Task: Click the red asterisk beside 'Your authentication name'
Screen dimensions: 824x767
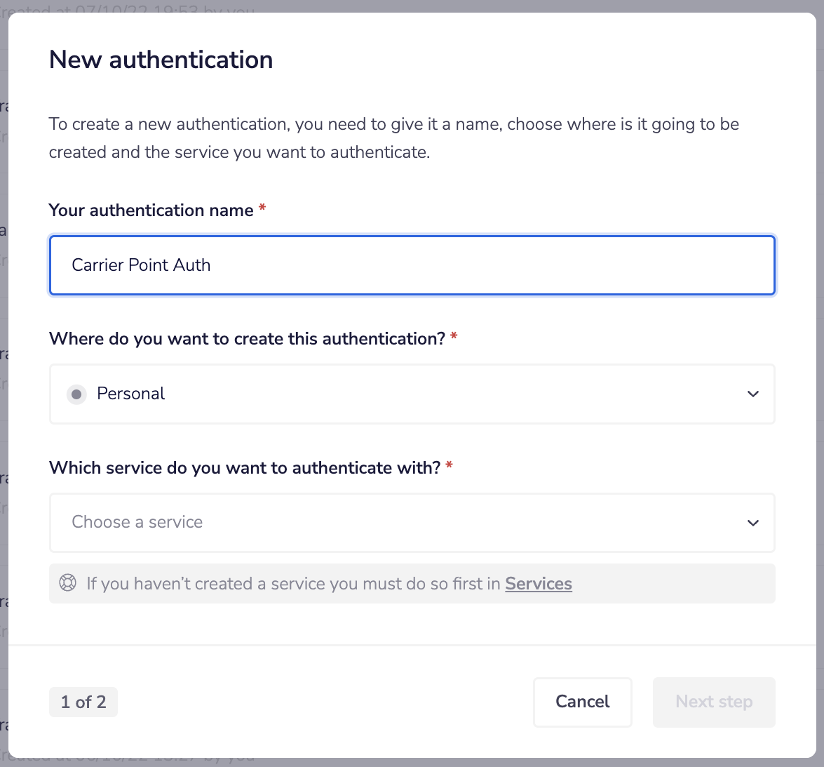Action: coord(263,206)
